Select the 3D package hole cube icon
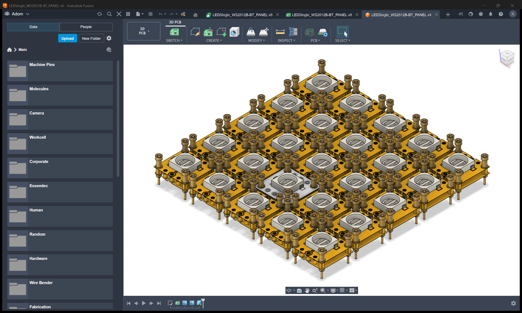This screenshot has width=522, height=313. 234,32
